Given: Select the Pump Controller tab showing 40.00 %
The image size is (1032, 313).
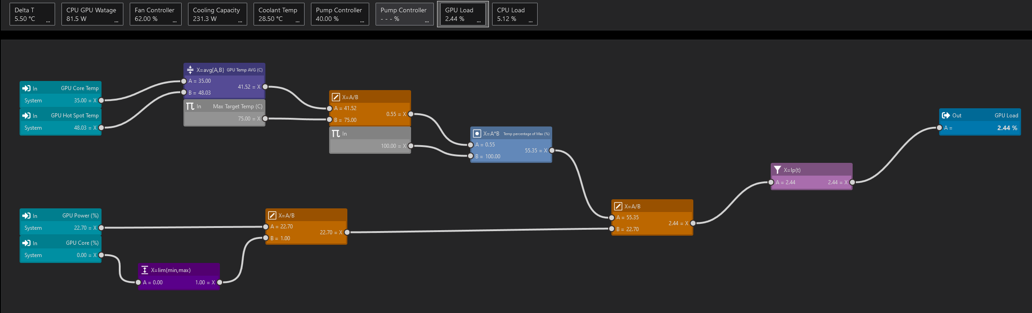Looking at the screenshot, I should click(x=340, y=14).
